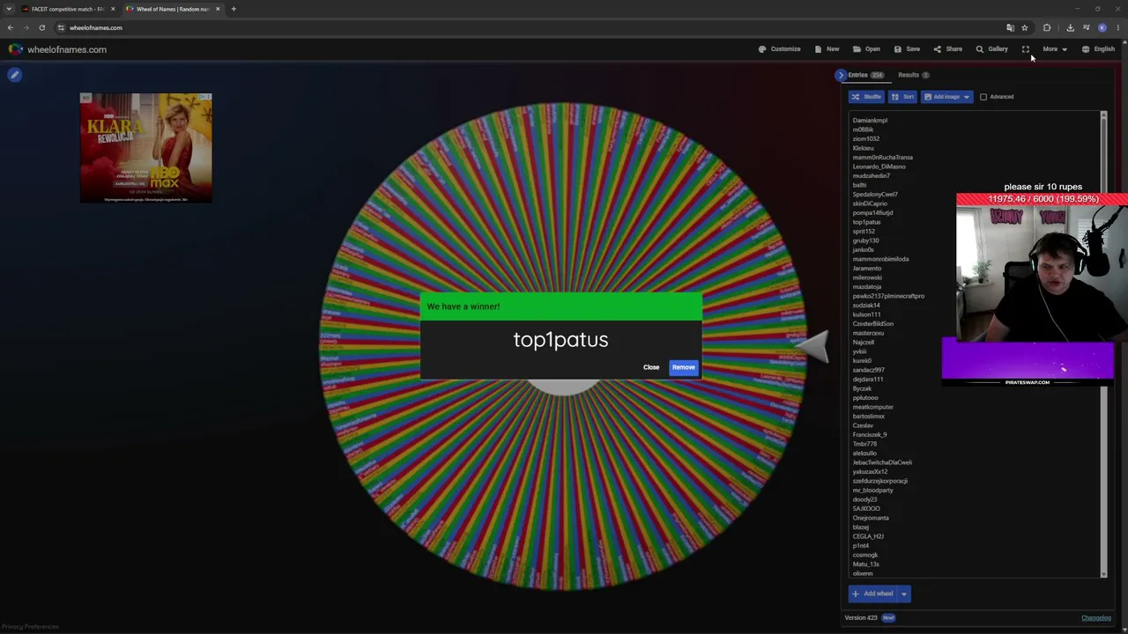
Task: Close the Wheel of Names tab
Action: [x=218, y=9]
